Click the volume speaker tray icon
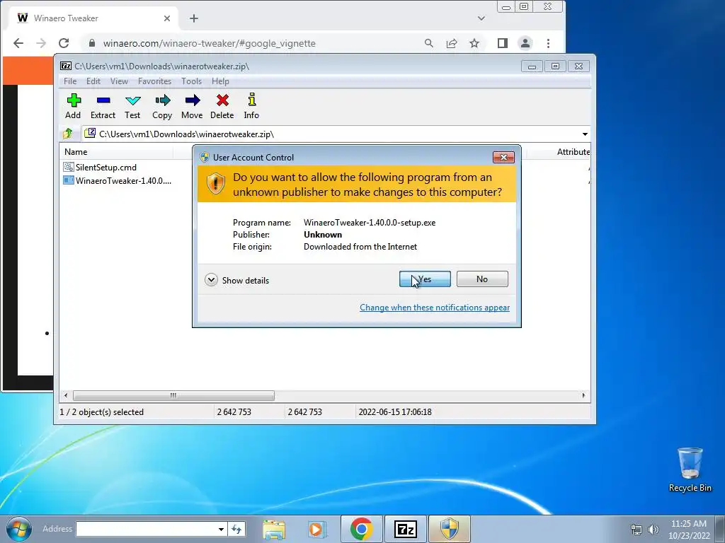Viewport: 725px width, 543px height. (653, 530)
